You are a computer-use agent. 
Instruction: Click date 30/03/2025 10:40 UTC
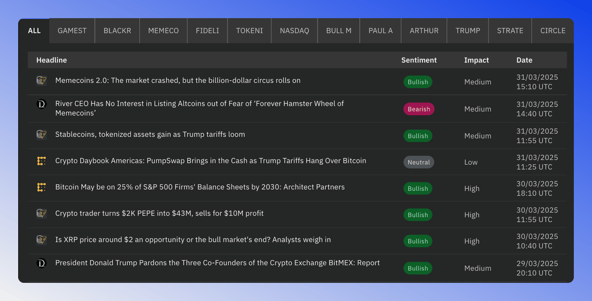click(537, 241)
